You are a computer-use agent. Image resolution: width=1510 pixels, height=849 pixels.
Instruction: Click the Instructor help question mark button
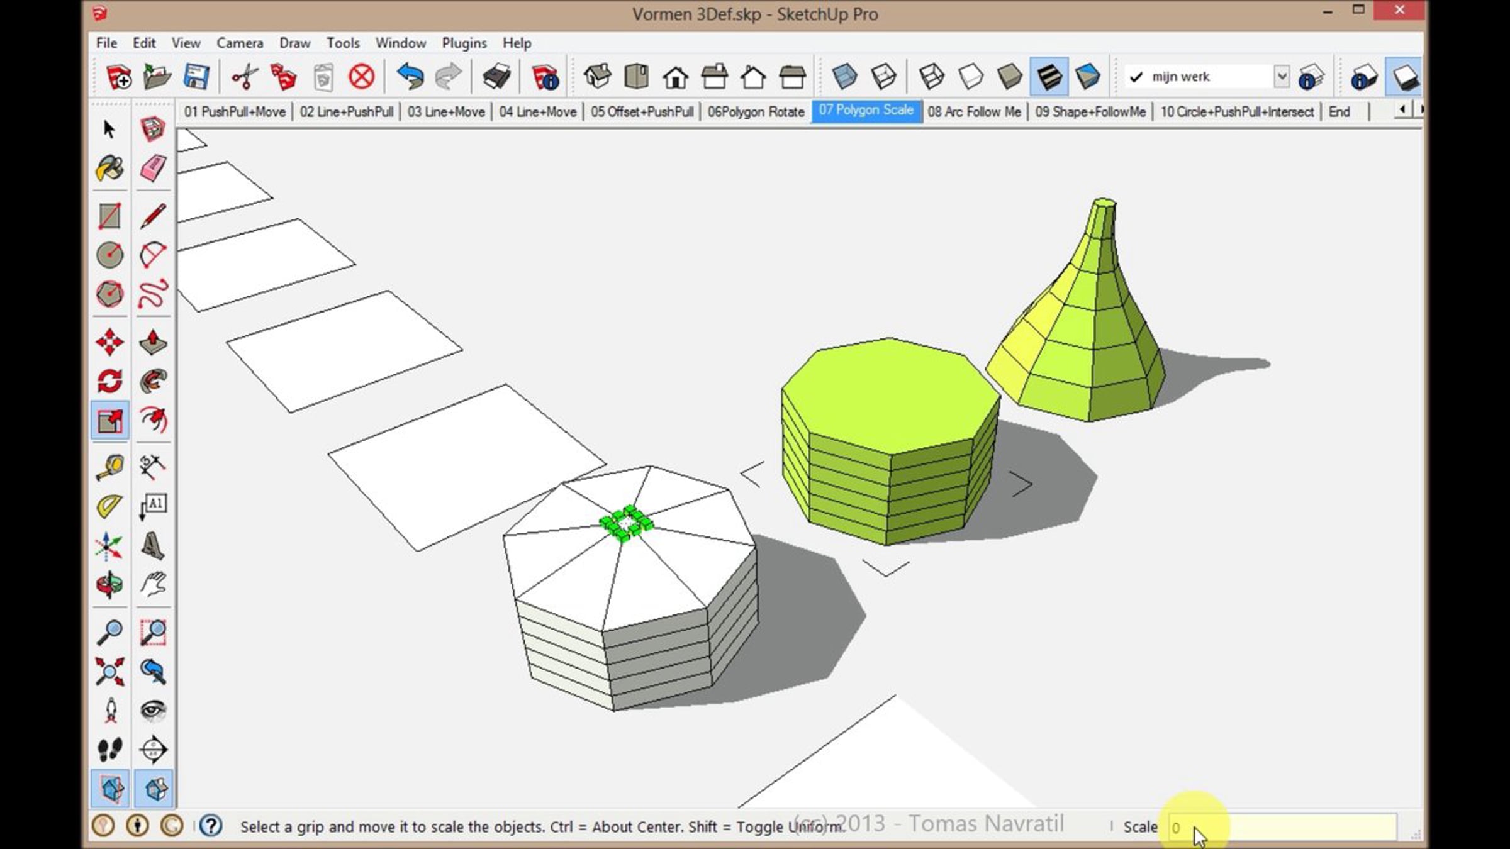click(x=211, y=826)
